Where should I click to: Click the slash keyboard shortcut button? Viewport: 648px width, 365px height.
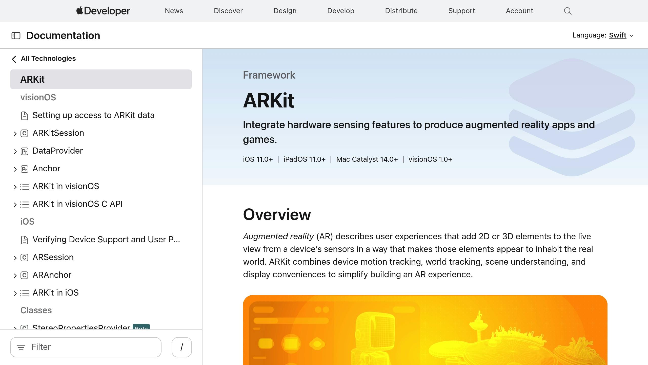tap(181, 347)
